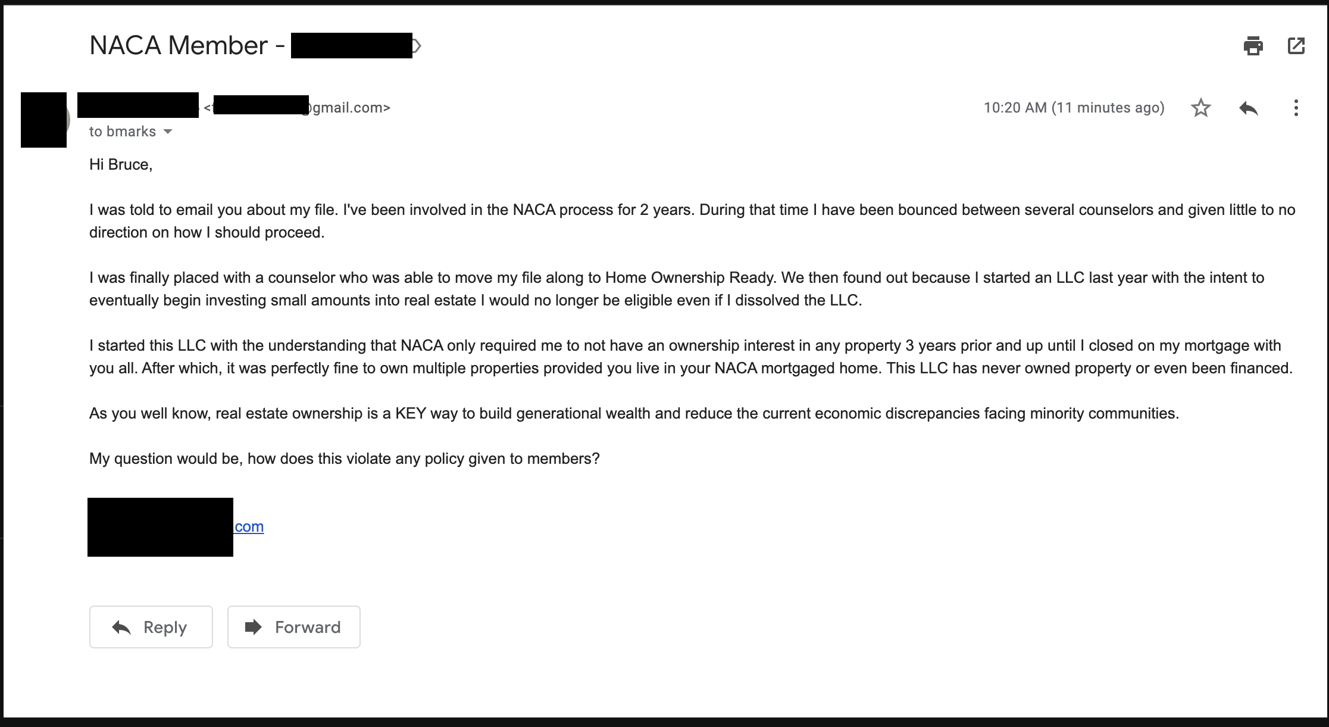The height and width of the screenshot is (727, 1329).
Task: Click the Forward button below the message
Action: 294,627
